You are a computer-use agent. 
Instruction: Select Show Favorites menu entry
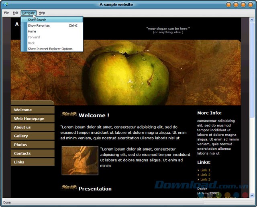coord(52,26)
